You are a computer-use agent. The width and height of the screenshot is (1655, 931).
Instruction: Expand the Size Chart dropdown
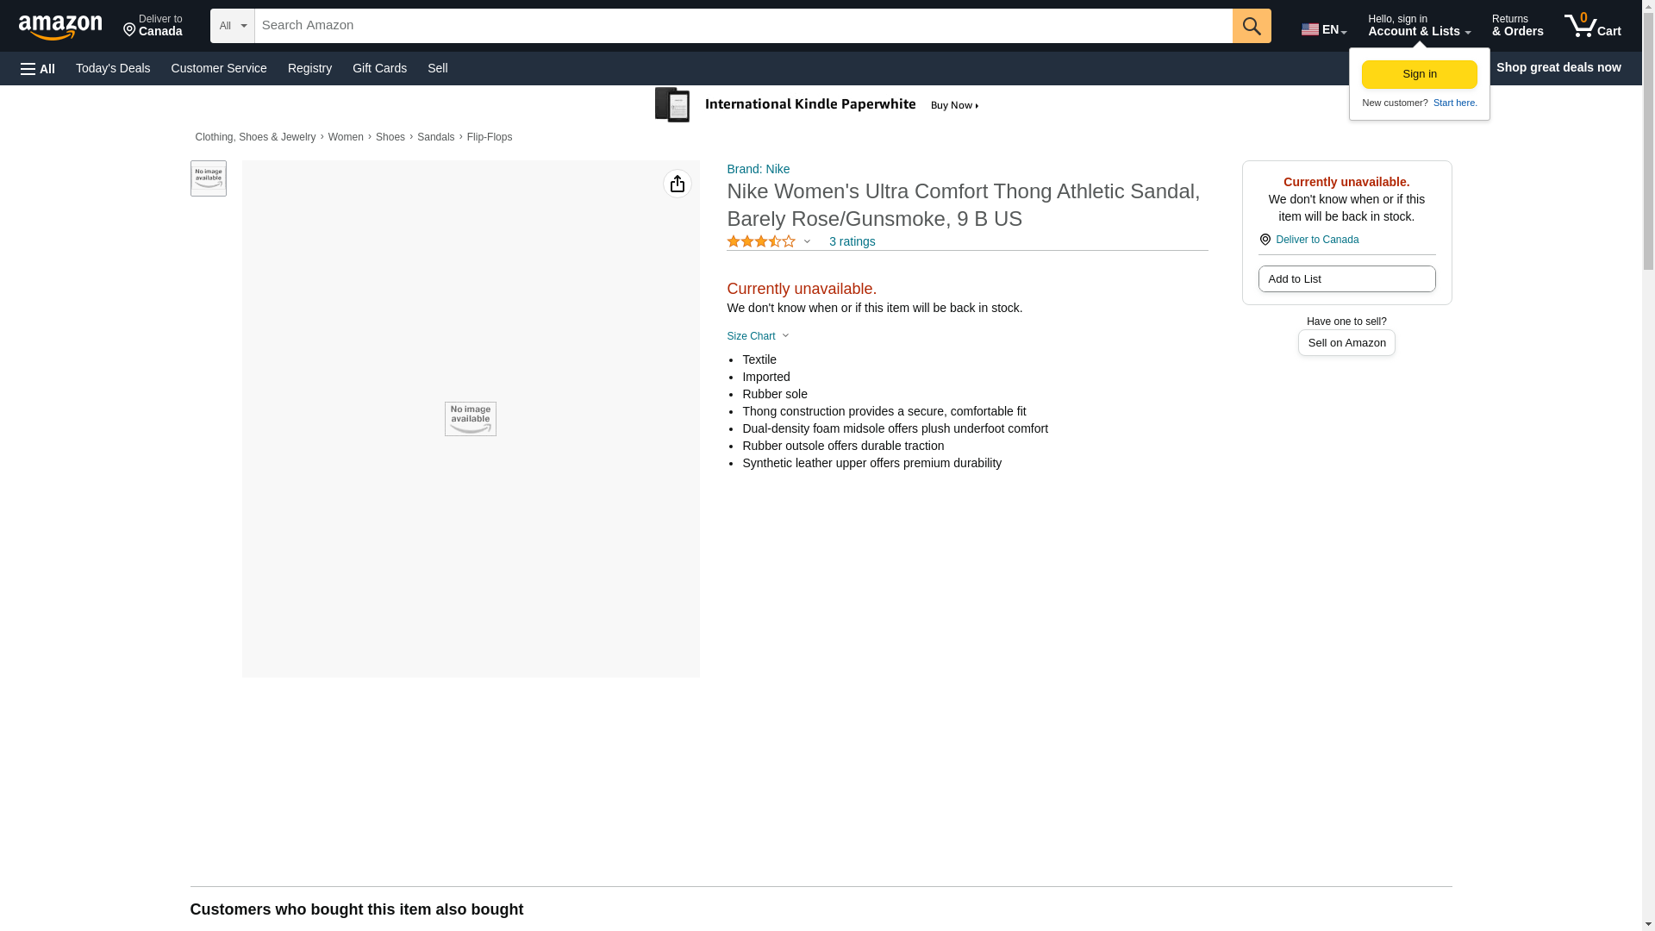point(757,336)
